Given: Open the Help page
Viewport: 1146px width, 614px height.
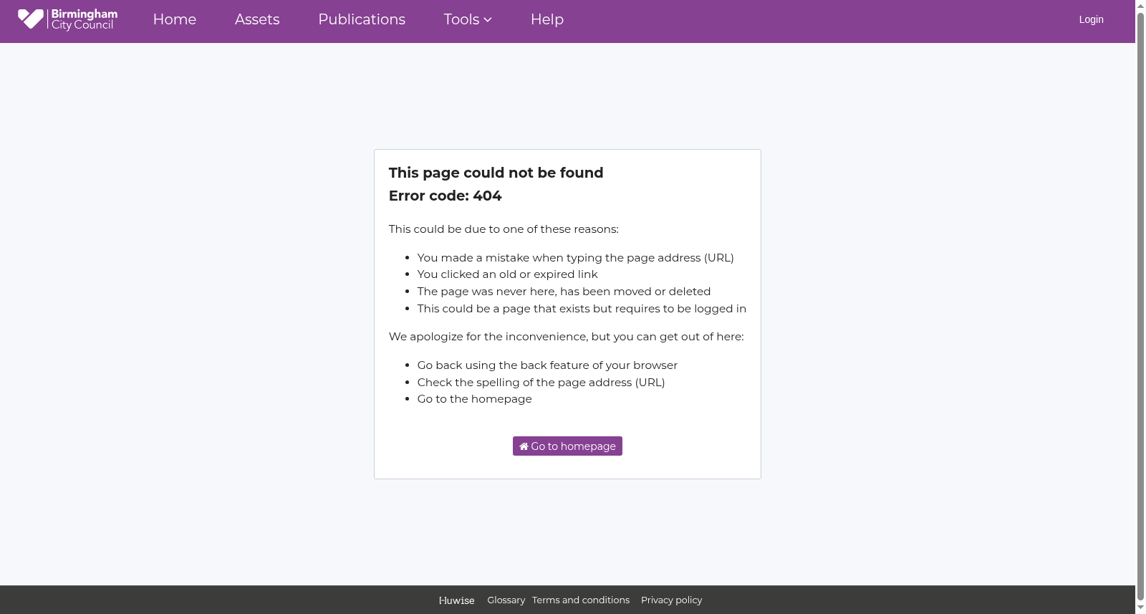Looking at the screenshot, I should coord(547,19).
